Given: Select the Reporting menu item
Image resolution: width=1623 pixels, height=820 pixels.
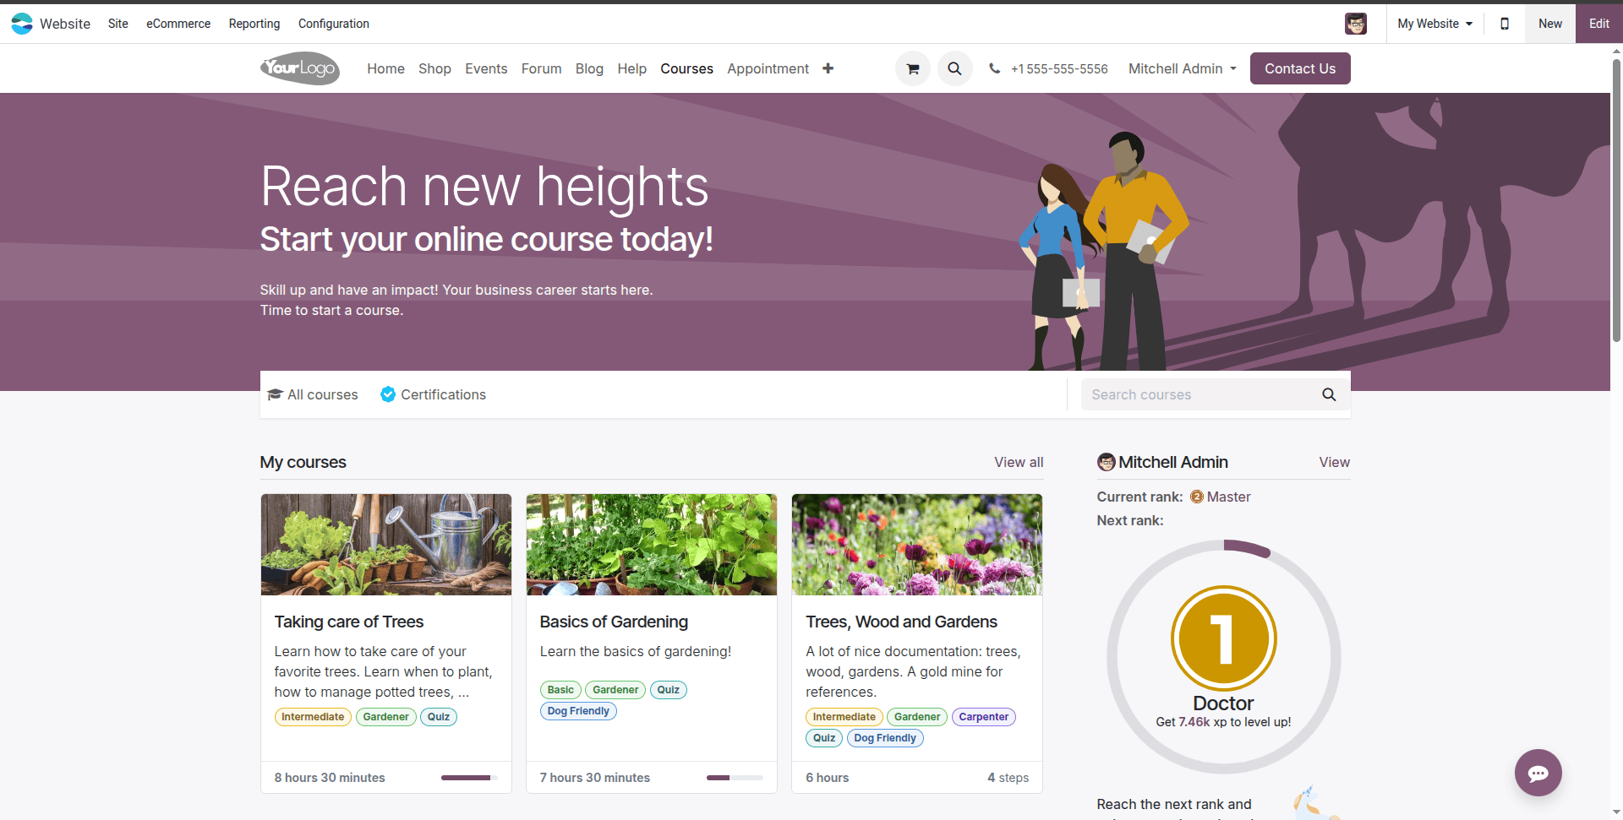Looking at the screenshot, I should (x=254, y=24).
